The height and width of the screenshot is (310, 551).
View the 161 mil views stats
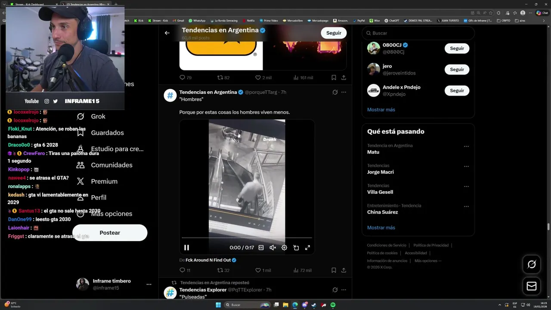pyautogui.click(x=303, y=77)
